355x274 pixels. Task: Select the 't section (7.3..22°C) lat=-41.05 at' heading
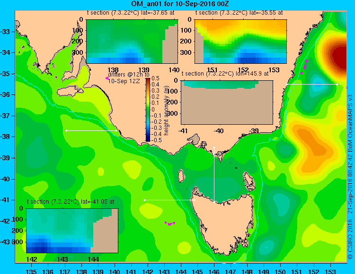click(71, 202)
